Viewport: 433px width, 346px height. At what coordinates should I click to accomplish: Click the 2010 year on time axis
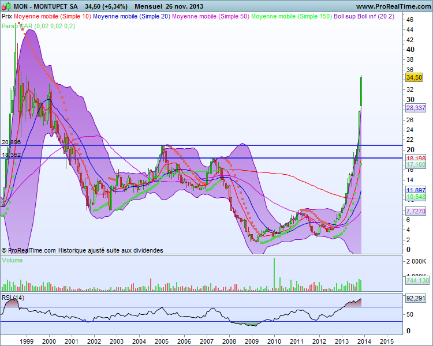pos(274,341)
